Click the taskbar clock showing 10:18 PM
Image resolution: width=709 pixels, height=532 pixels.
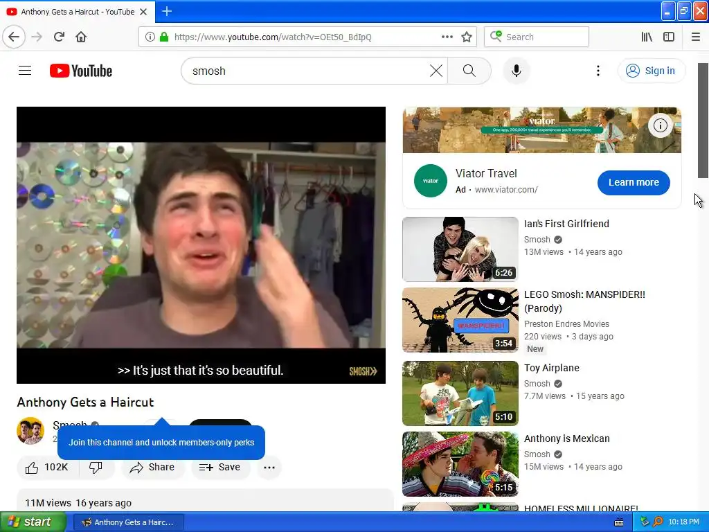pyautogui.click(x=683, y=522)
